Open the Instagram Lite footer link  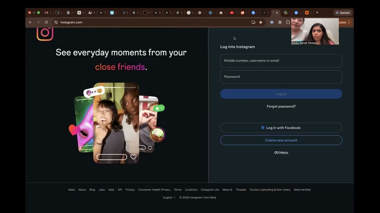(x=210, y=190)
